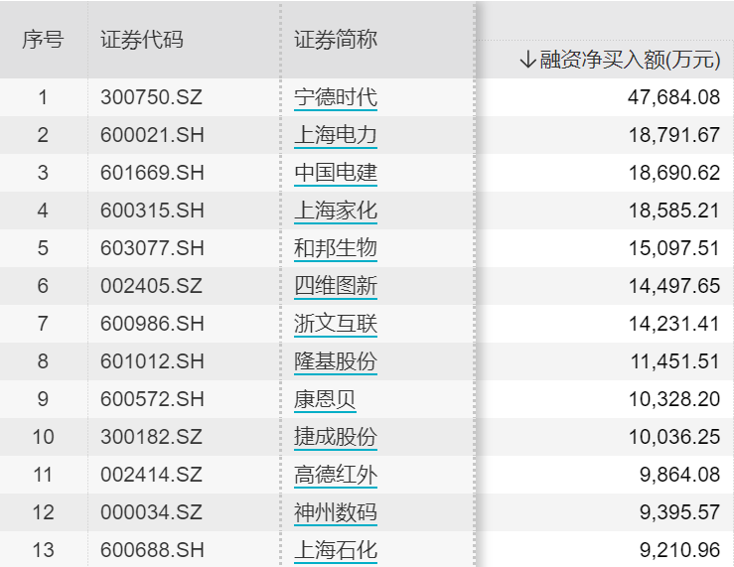Open the 神州数码 stock link
The image size is (734, 567).
coord(336,512)
